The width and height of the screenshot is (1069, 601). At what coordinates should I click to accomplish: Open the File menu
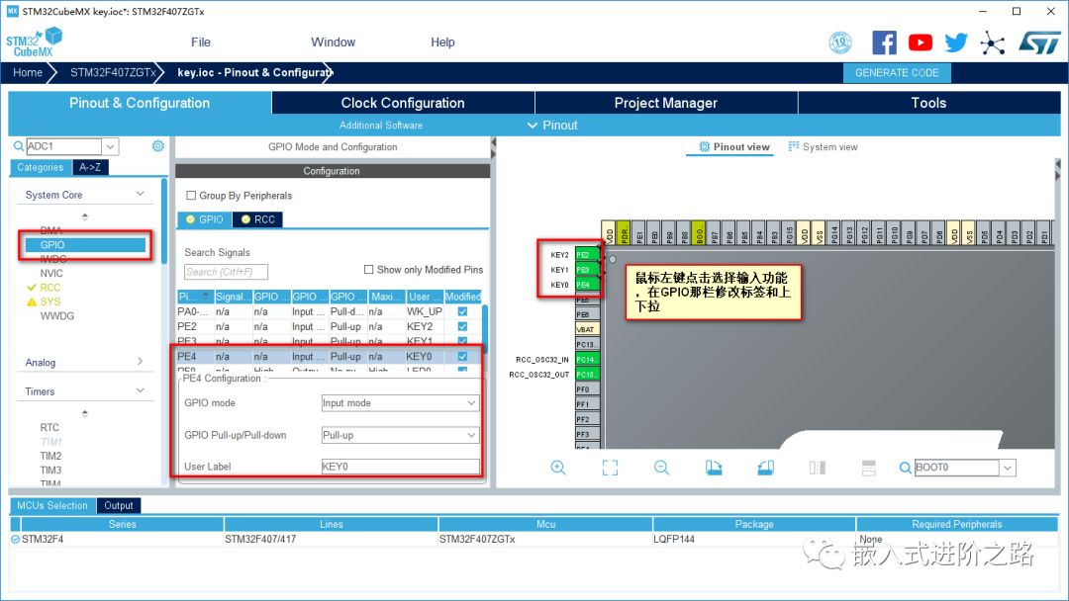click(200, 43)
